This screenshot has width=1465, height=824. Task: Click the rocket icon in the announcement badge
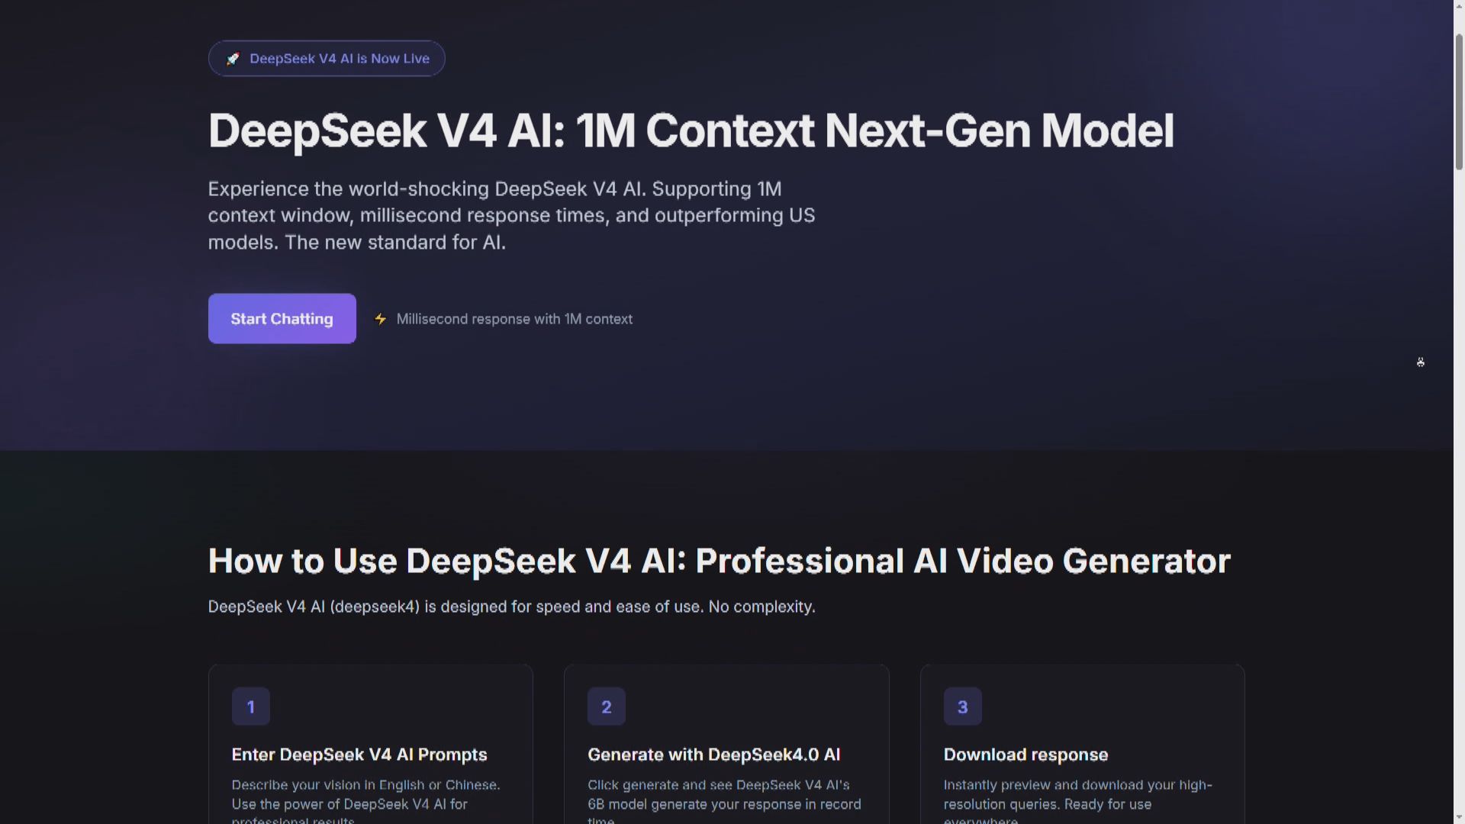pos(233,58)
